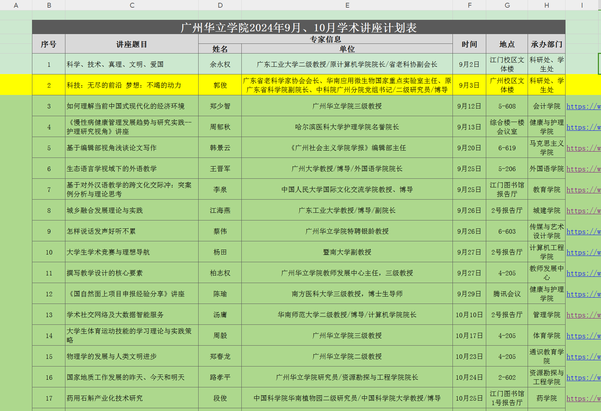Click the link beside 药学院 in row 17
This screenshot has height=411, width=601.
[x=583, y=398]
